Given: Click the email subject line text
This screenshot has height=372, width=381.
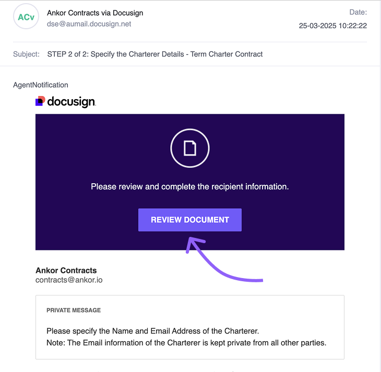Looking at the screenshot, I should [x=155, y=54].
